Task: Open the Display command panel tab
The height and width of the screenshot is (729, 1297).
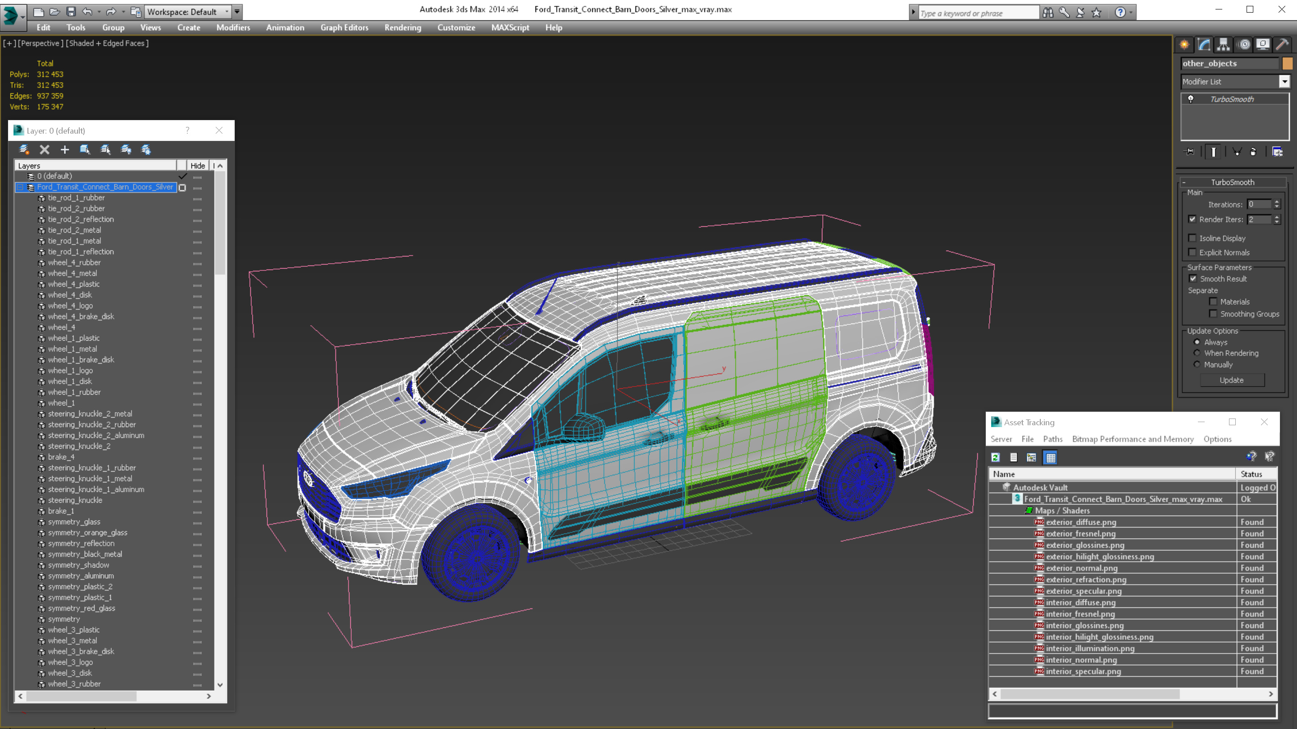Action: point(1263,44)
